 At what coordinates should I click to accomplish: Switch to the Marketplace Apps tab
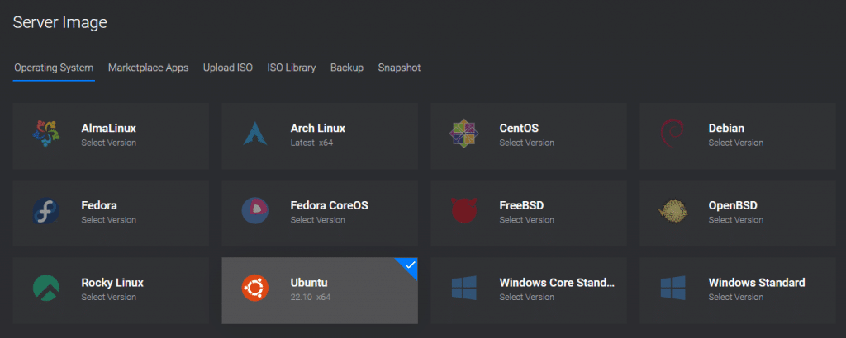[x=149, y=68]
